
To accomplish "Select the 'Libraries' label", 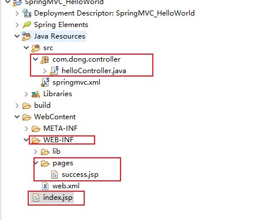I will [x=58, y=94].
